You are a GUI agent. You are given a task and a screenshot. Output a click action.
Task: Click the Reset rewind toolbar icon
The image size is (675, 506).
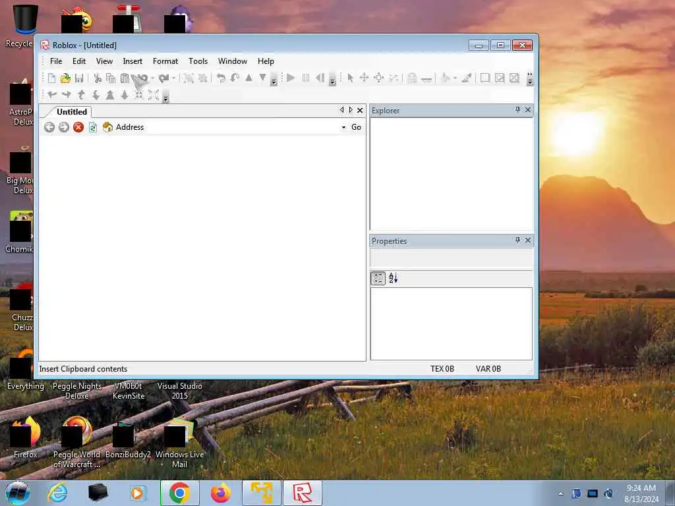point(320,78)
